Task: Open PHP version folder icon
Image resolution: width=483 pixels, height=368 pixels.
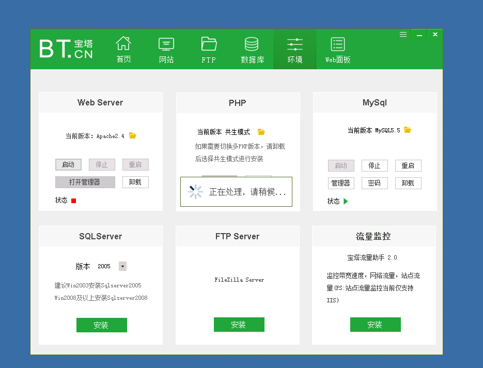Action: (x=261, y=132)
